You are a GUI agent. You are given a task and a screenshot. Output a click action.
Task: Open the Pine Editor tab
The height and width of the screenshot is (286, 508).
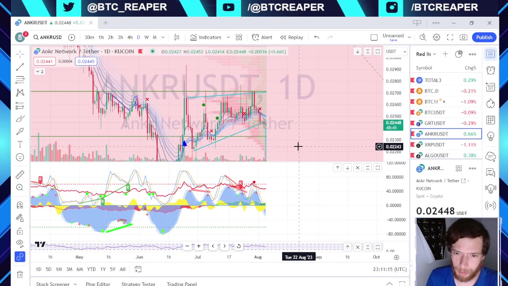[98, 284]
